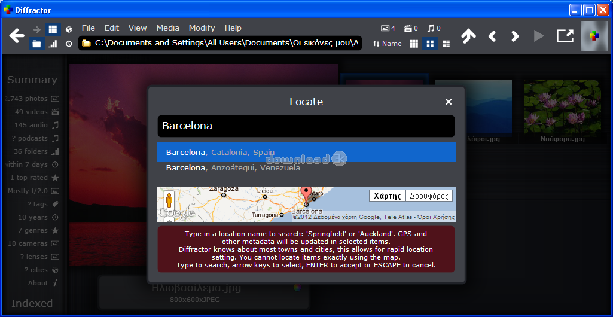
Task: Select Barcelona, Catalonia, Spain result
Action: pos(306,152)
